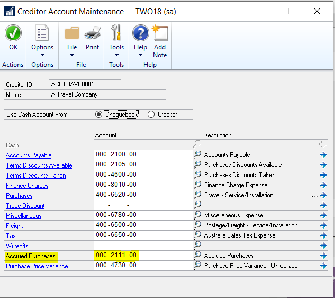The height and width of the screenshot is (298, 335).
Task: Click the green OK checkmark icon
Action: pos(13,33)
